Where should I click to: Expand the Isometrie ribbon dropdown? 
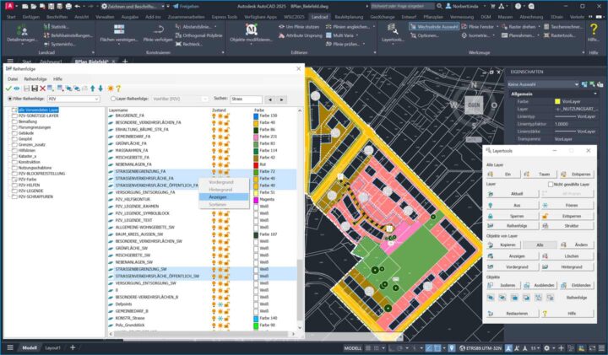coord(493,35)
